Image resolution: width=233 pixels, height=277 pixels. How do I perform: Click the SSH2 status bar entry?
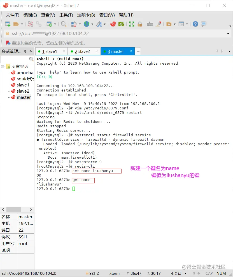click(92, 273)
